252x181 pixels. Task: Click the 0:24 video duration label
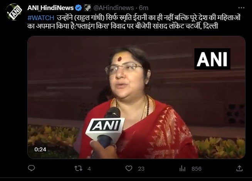[x=40, y=149]
